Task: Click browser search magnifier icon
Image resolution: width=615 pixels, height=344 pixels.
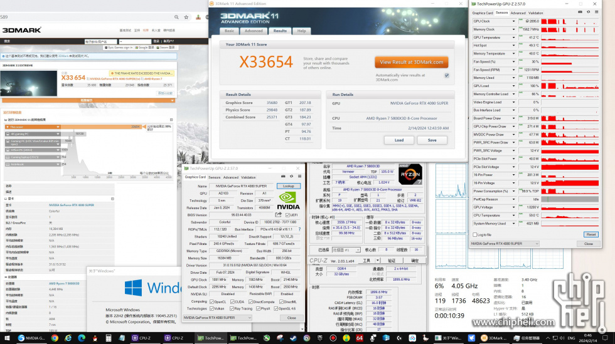Action: (176, 17)
